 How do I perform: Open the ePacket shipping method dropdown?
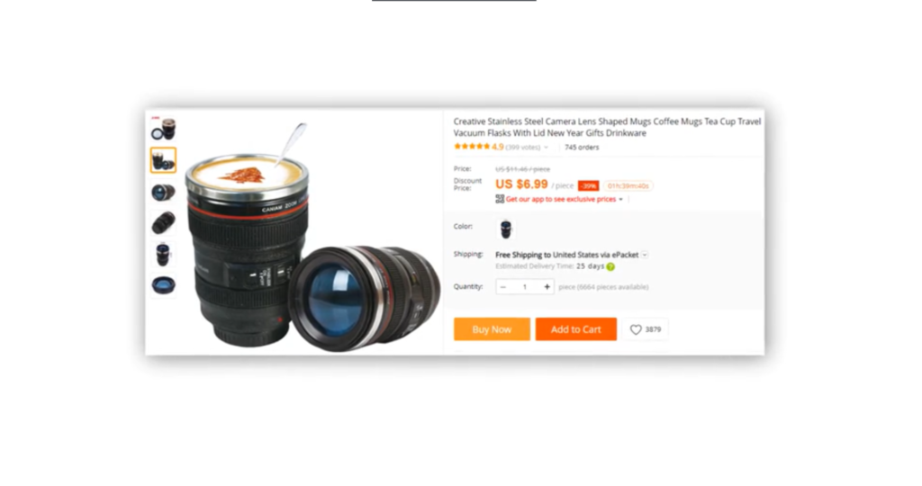645,255
